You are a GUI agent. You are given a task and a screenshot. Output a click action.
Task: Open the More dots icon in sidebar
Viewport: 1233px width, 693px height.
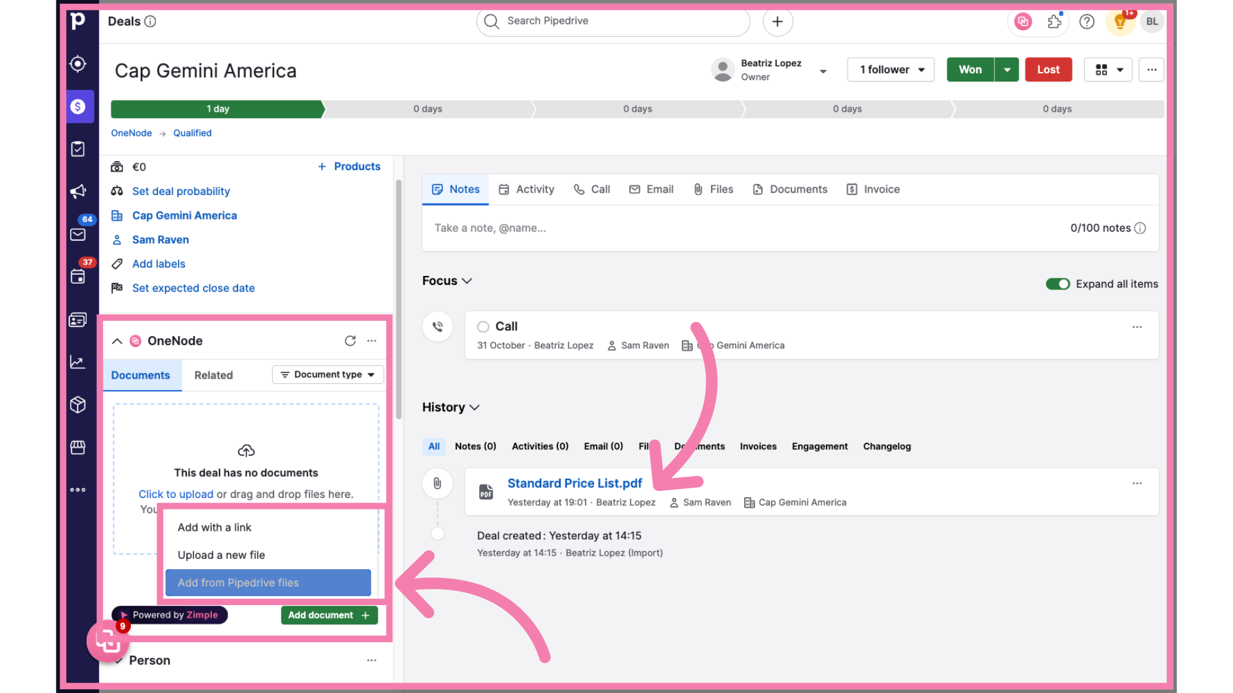pos(78,490)
